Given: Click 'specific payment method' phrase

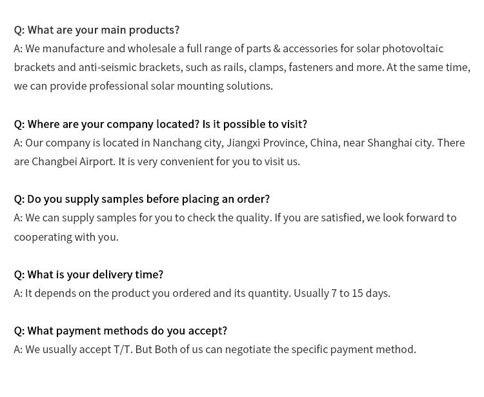Looking at the screenshot, I should pyautogui.click(x=353, y=349).
